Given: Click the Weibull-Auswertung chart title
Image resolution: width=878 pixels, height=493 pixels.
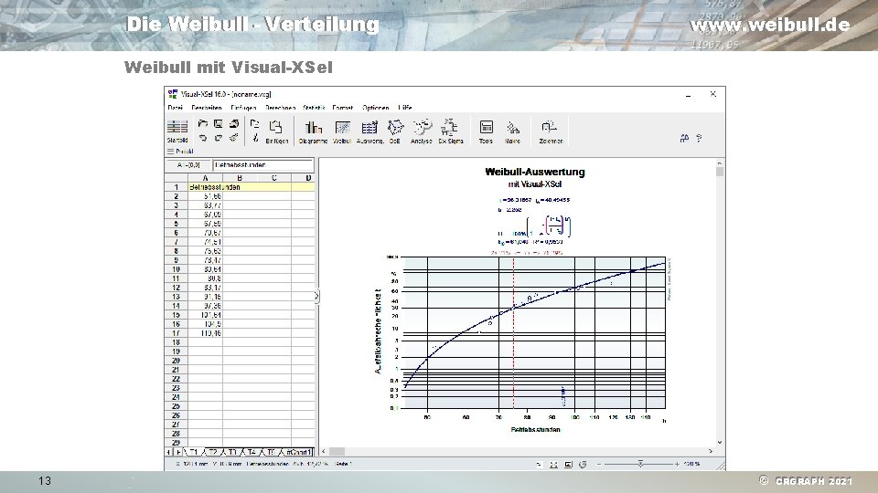Looking at the screenshot, I should point(535,173).
